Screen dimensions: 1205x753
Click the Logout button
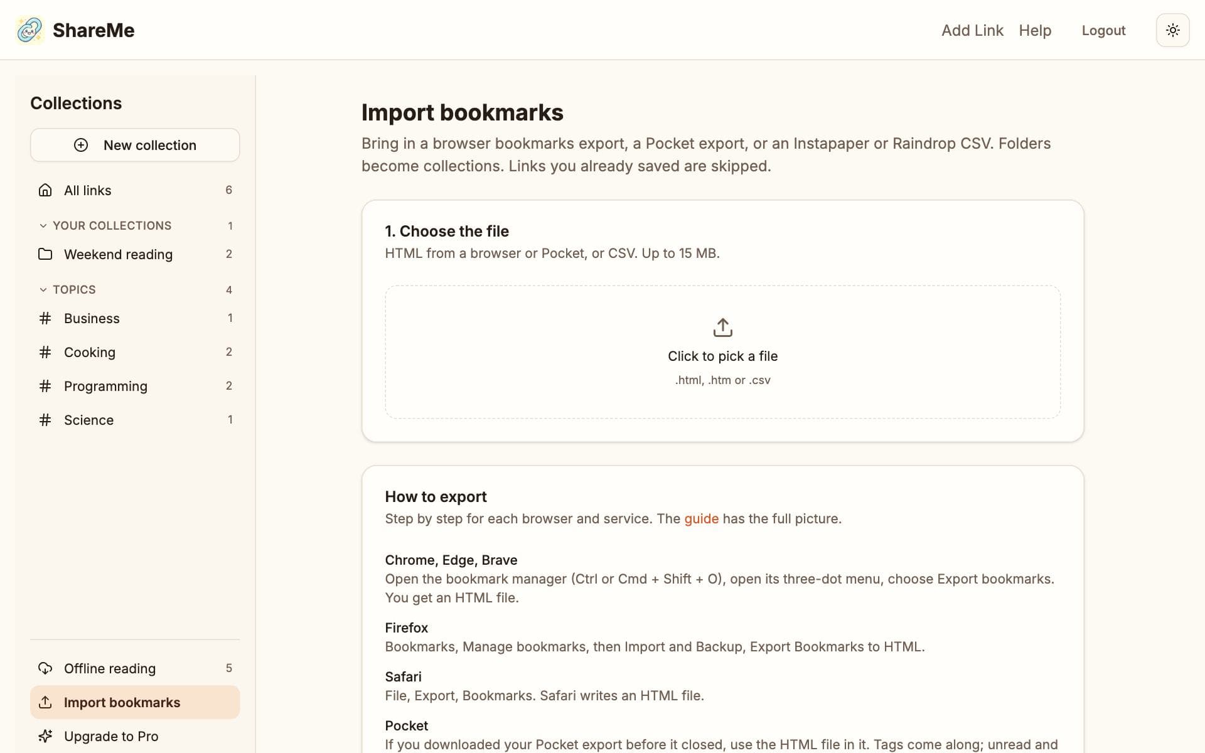(x=1103, y=30)
